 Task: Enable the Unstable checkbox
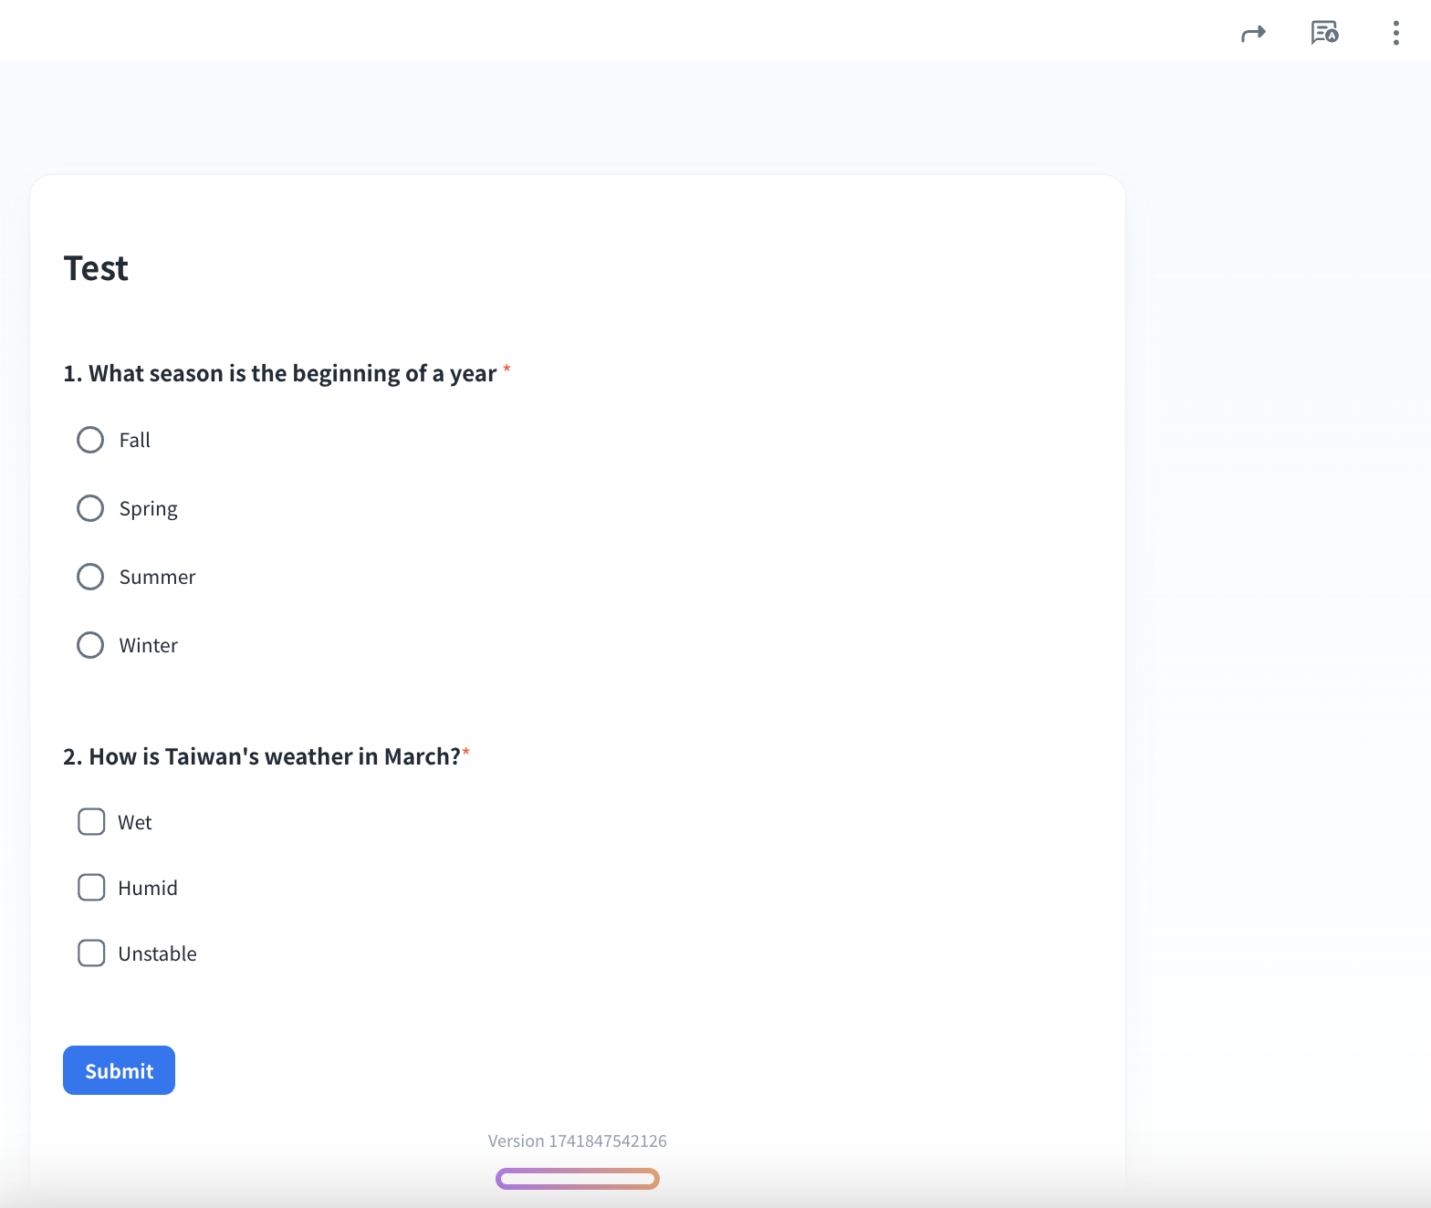click(91, 953)
